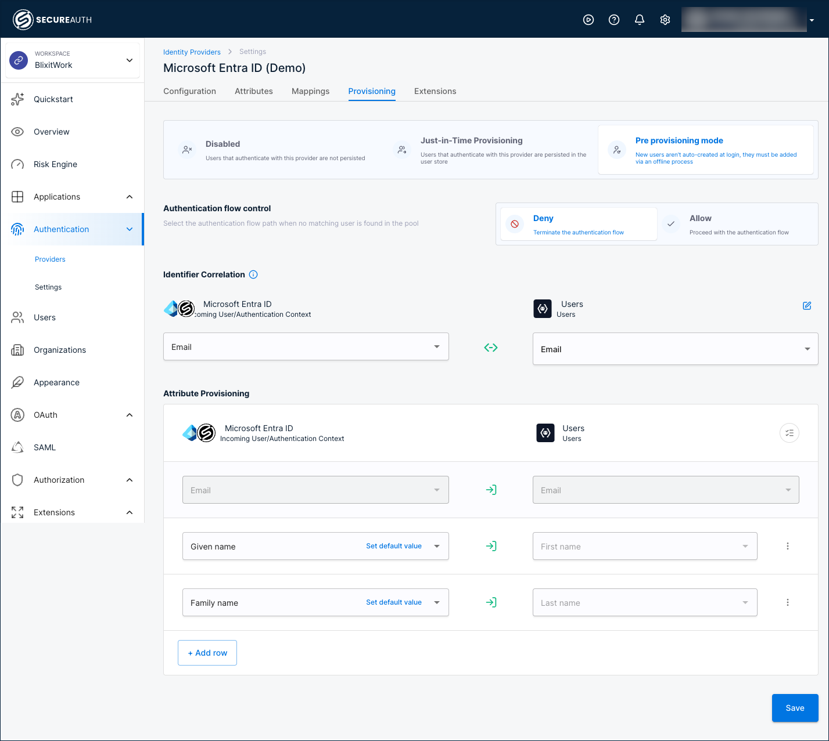Image resolution: width=829 pixels, height=741 pixels.
Task: Toggle the OAuth menu chevron
Action: point(130,415)
